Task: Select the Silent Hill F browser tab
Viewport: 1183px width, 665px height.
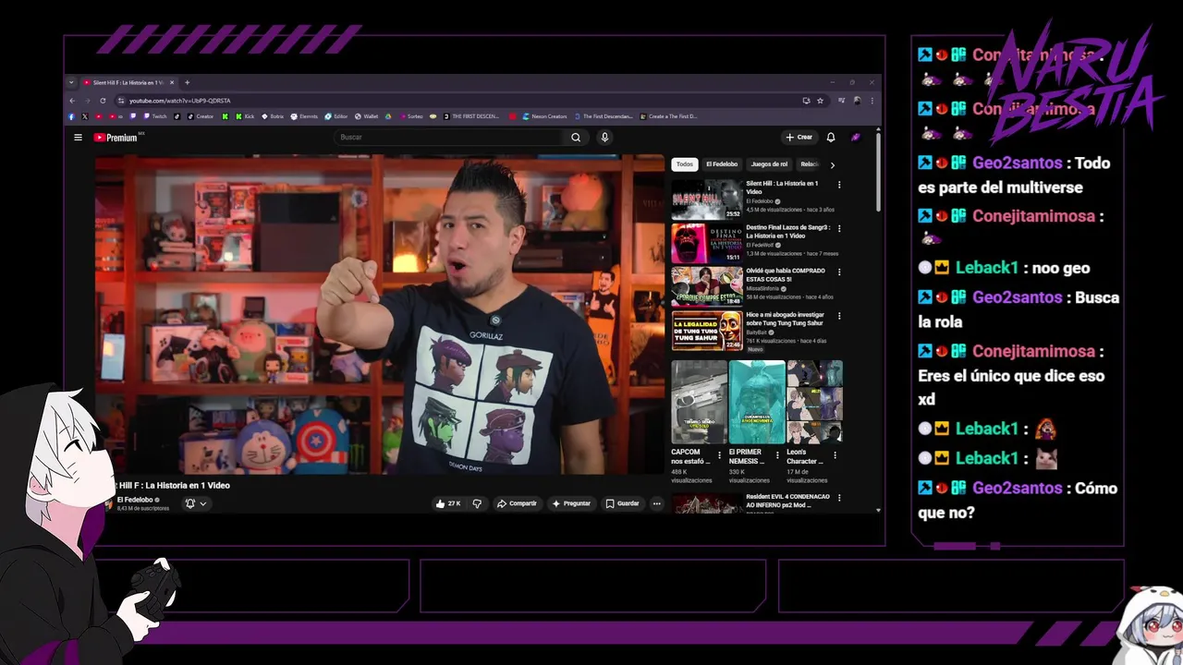Action: point(128,82)
